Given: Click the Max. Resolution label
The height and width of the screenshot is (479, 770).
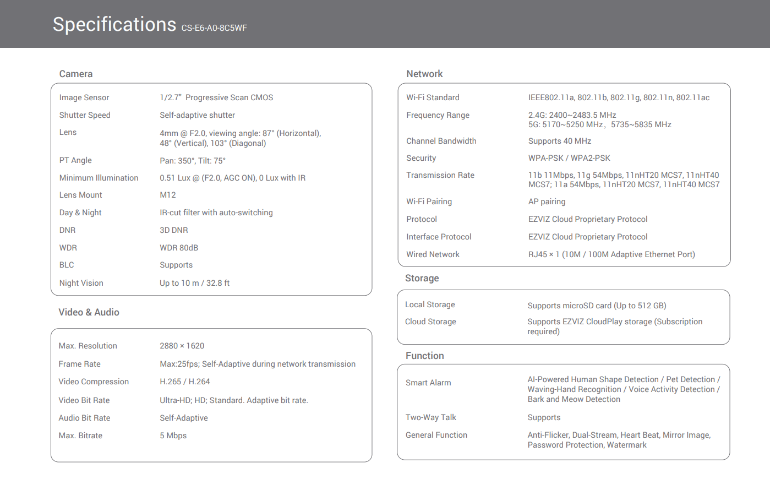Looking at the screenshot, I should pyautogui.click(x=88, y=346).
